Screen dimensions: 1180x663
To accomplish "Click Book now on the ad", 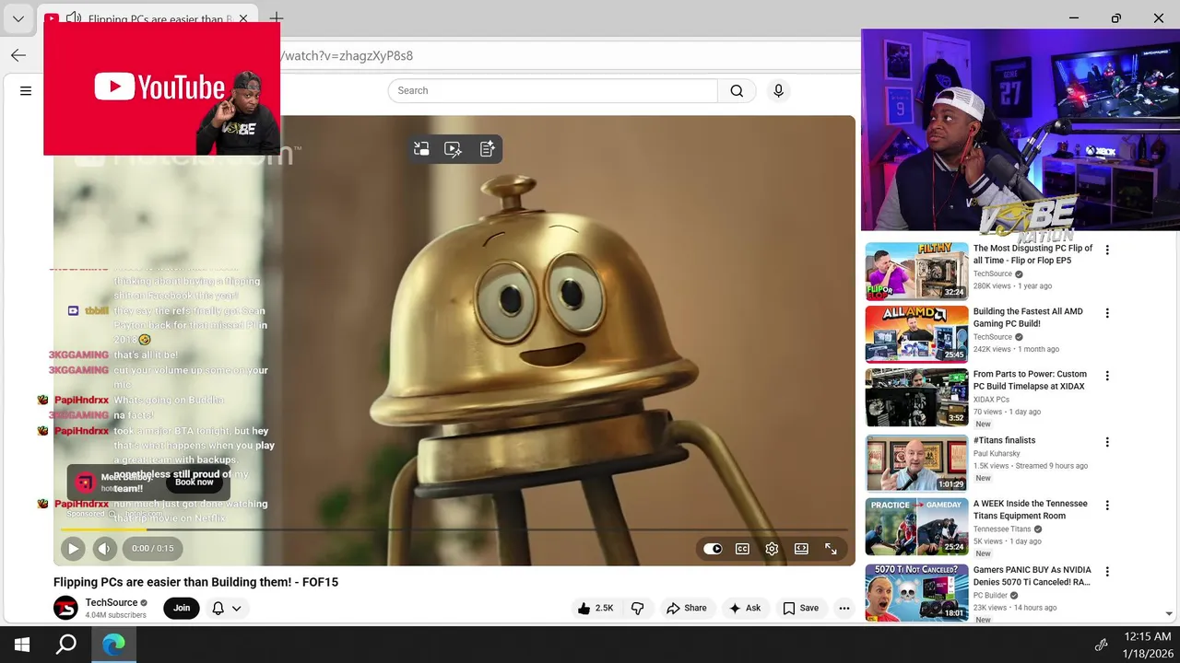I will (195, 482).
